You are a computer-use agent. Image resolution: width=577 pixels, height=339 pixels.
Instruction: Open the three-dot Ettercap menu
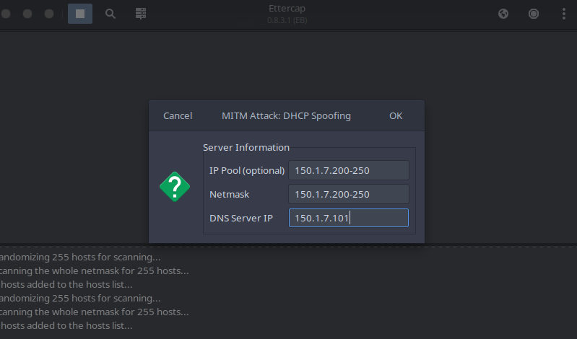[564, 14]
